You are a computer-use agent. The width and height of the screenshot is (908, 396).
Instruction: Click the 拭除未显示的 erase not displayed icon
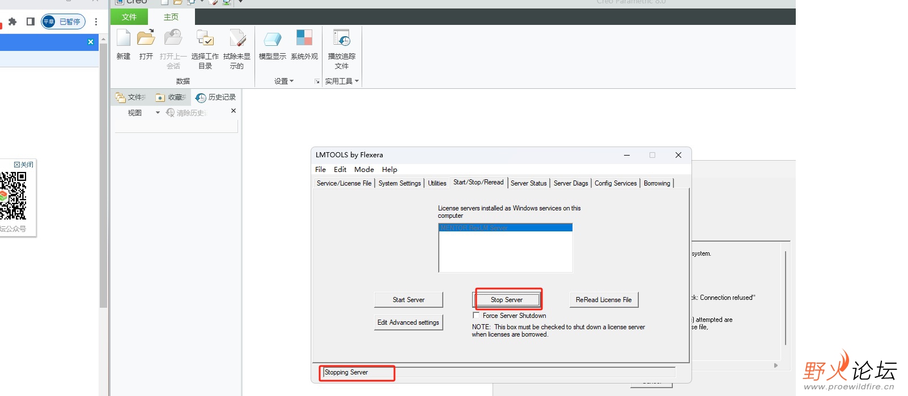pyautogui.click(x=237, y=38)
